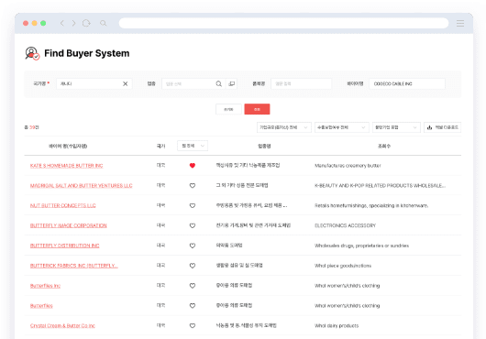Image resolution: width=486 pixels, height=339 pixels.
Task: Click 'Manufactures creamery butter' text
Action: click(x=348, y=166)
